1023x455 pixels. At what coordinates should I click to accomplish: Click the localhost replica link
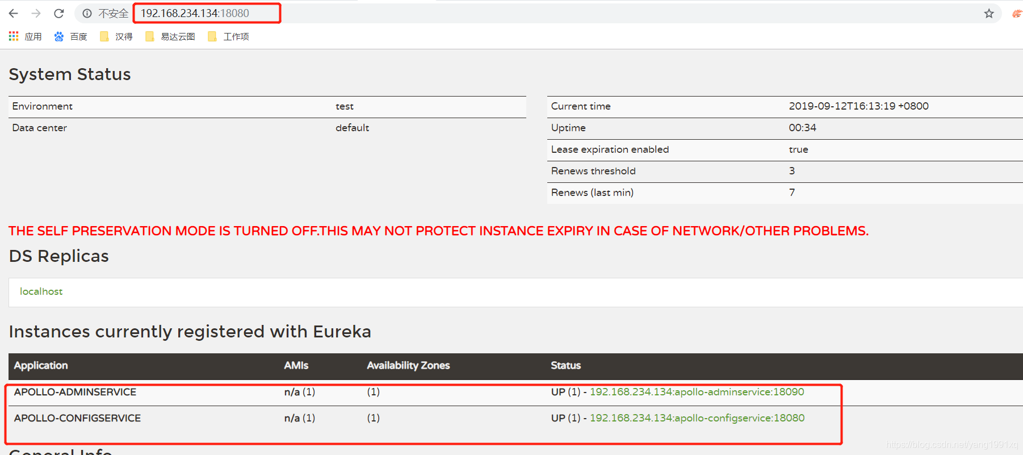tap(41, 291)
